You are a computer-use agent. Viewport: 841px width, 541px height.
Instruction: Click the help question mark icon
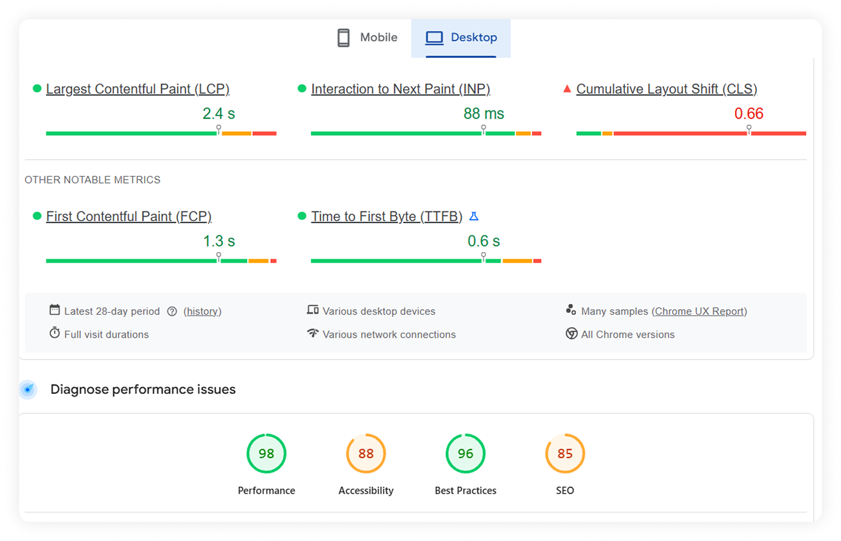click(172, 312)
